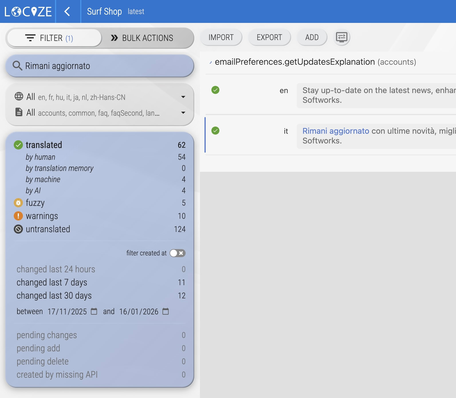Click the Import button
The image size is (456, 398).
tap(221, 38)
